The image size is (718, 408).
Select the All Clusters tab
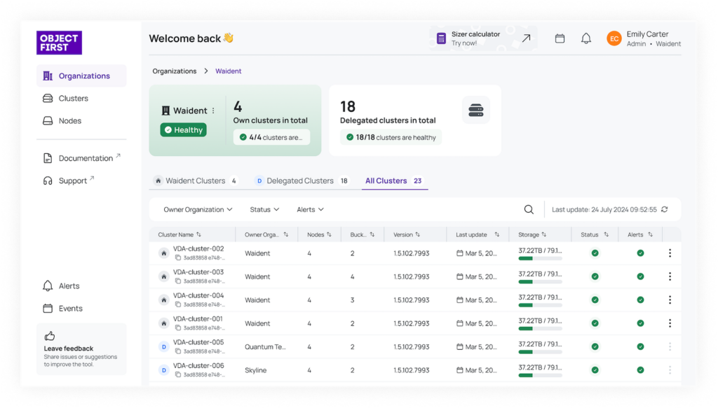[394, 181]
